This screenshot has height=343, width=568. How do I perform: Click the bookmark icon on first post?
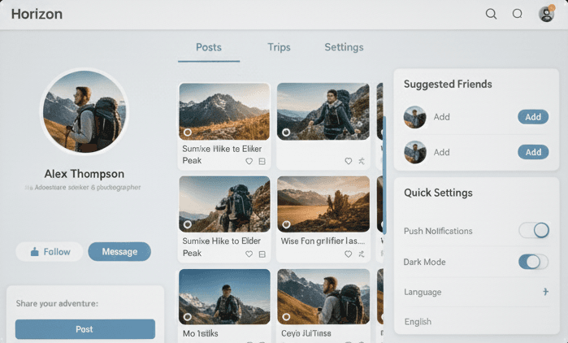click(x=262, y=161)
